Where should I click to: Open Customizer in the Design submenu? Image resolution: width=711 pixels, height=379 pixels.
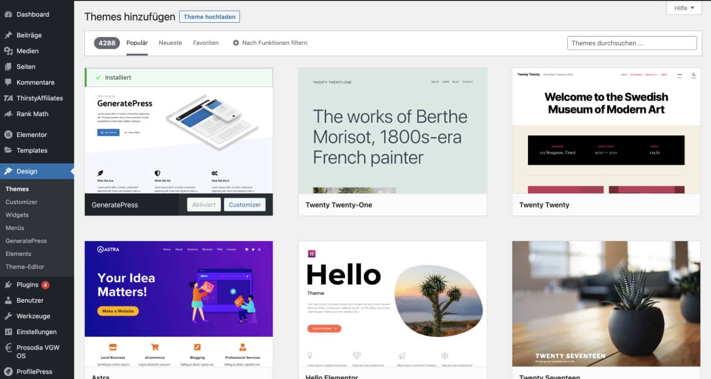coord(21,202)
